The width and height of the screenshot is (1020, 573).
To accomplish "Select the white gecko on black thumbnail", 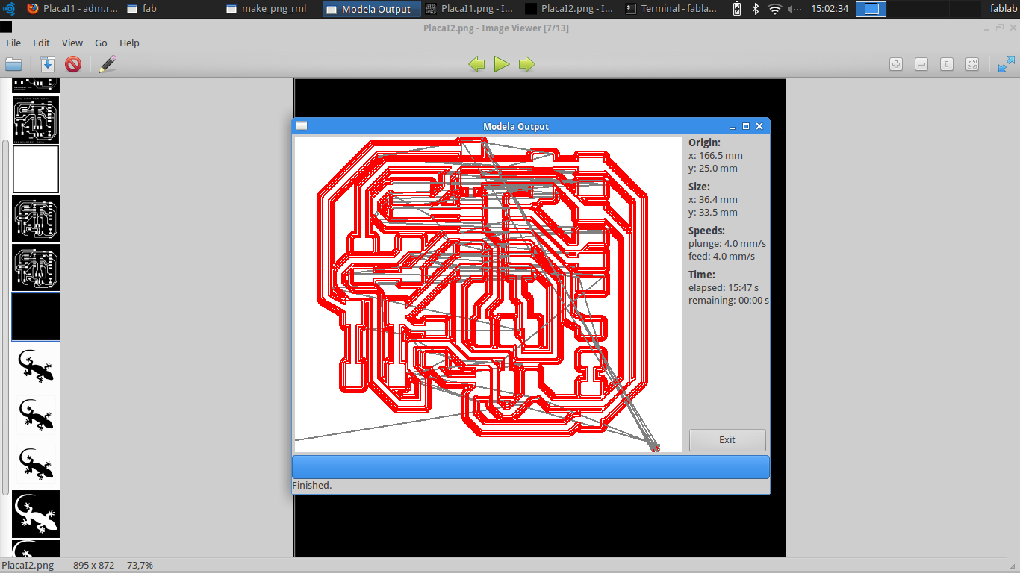I will click(36, 514).
